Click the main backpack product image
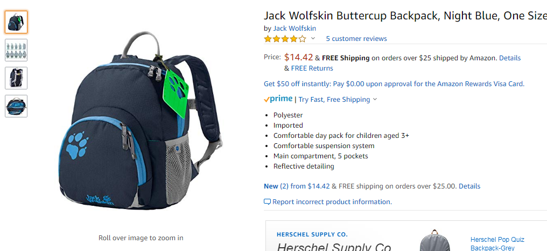Image resolution: width=547 pixels, height=251 pixels. coord(141,121)
